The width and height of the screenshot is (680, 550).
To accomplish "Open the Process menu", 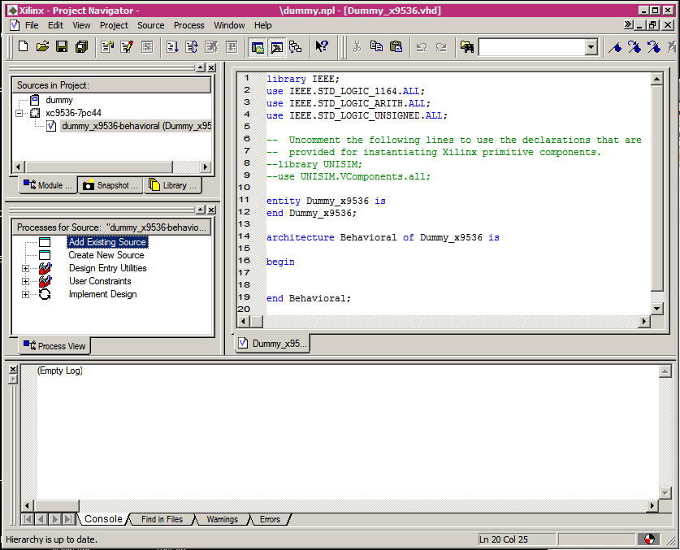I will point(189,25).
